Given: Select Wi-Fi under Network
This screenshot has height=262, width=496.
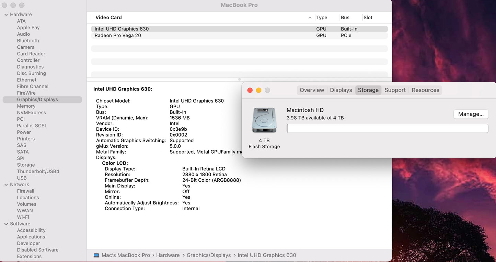Looking at the screenshot, I should tap(23, 217).
